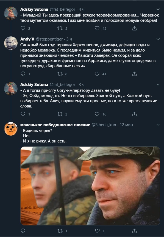This screenshot has height=237, width=164.
Task: Reply to Andy V's tweet
Action: tap(23, 73)
